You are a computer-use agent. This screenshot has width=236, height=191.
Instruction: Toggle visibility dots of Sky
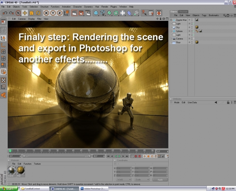pos(192,28)
